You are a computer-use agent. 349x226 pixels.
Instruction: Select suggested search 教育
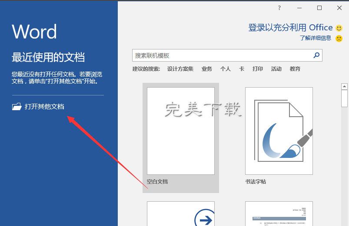(x=295, y=69)
